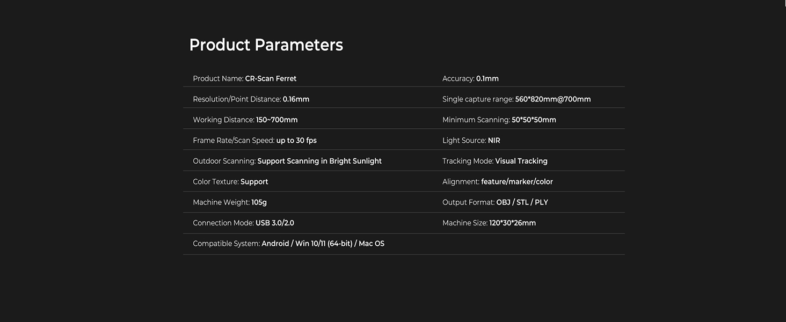The image size is (786, 322).
Task: Click the CR-Scan Ferret product name
Action: 271,79
